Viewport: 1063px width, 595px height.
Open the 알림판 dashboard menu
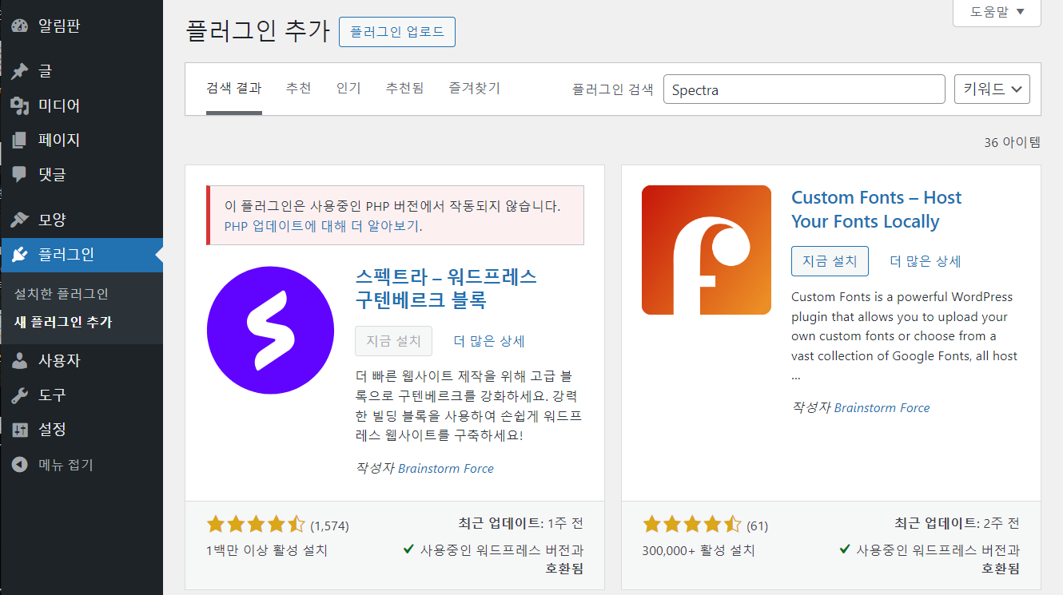coord(82,26)
